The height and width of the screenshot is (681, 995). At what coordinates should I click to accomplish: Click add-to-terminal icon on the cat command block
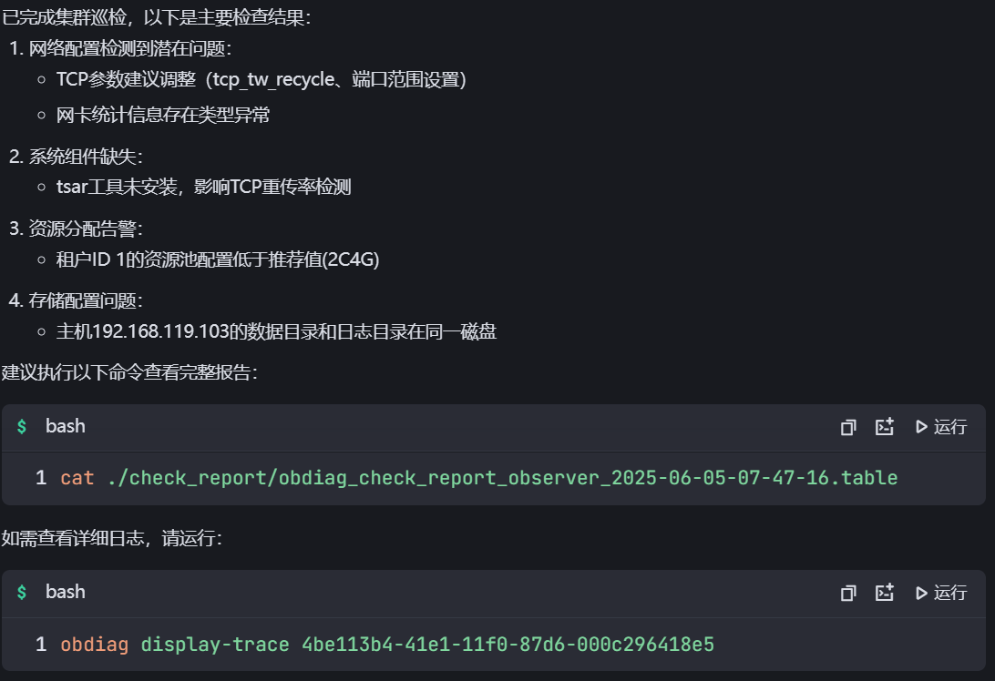point(884,427)
